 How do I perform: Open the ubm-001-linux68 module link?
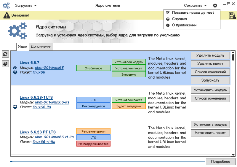[x=49, y=68]
